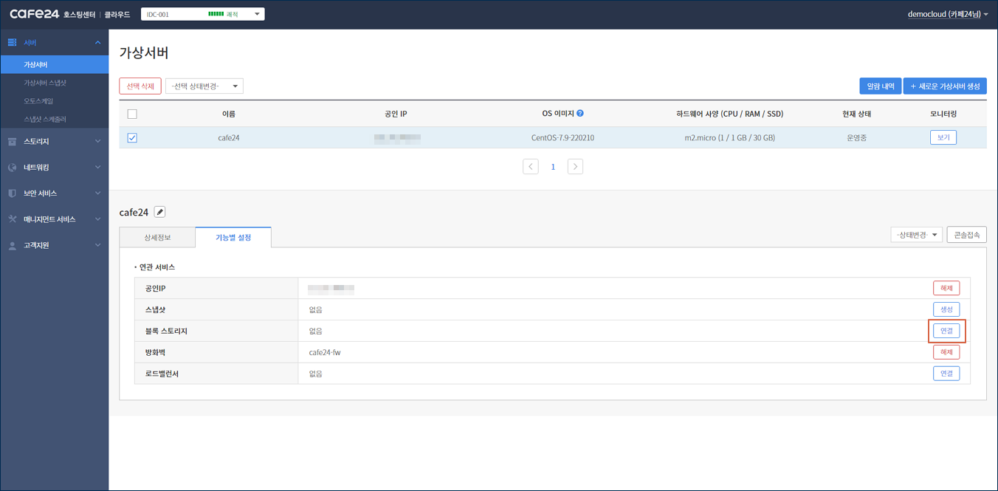Click the security shield icon

12,193
